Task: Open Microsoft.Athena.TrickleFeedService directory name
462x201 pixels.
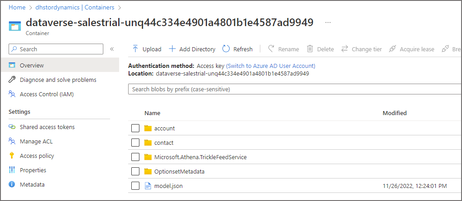Action: [200, 157]
